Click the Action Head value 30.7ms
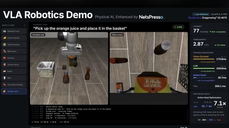 click(222, 78)
